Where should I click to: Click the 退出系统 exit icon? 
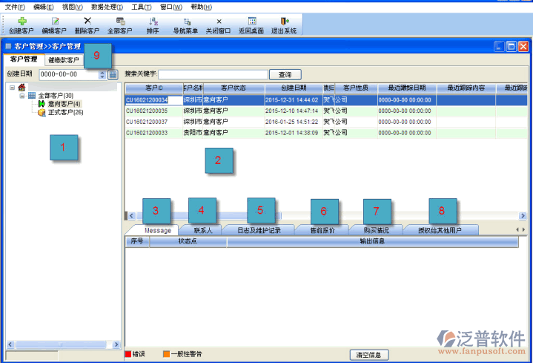(285, 22)
